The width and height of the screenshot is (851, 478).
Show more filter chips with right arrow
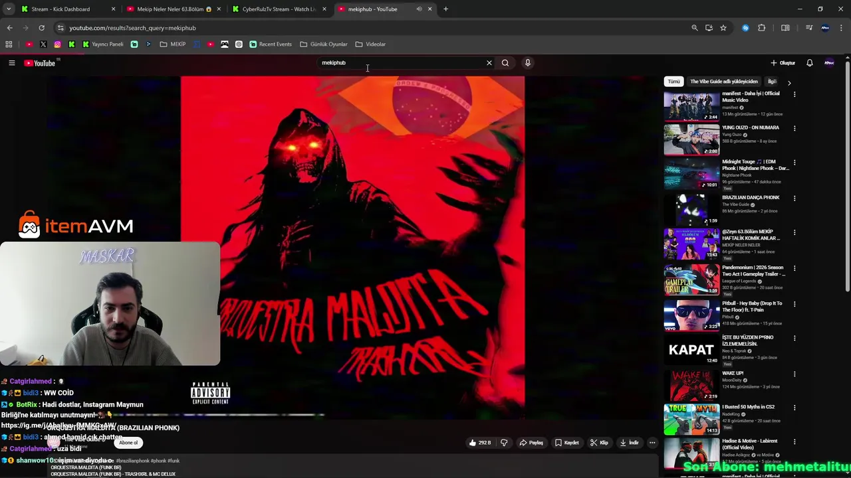pyautogui.click(x=789, y=82)
